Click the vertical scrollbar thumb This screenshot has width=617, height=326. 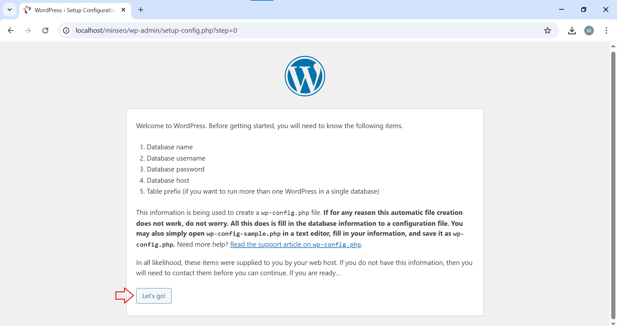[x=613, y=183]
